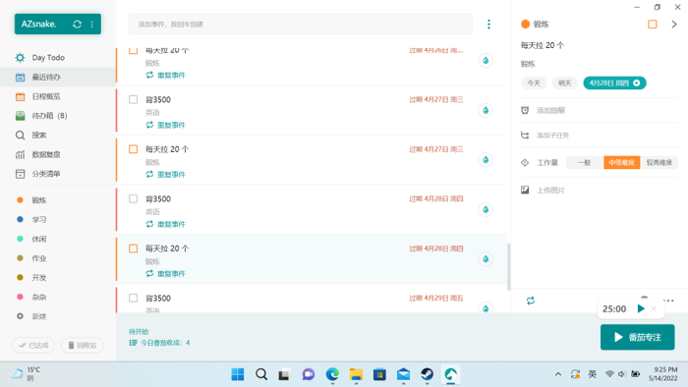Click the alarm clock icon 添加提醒

525,110
